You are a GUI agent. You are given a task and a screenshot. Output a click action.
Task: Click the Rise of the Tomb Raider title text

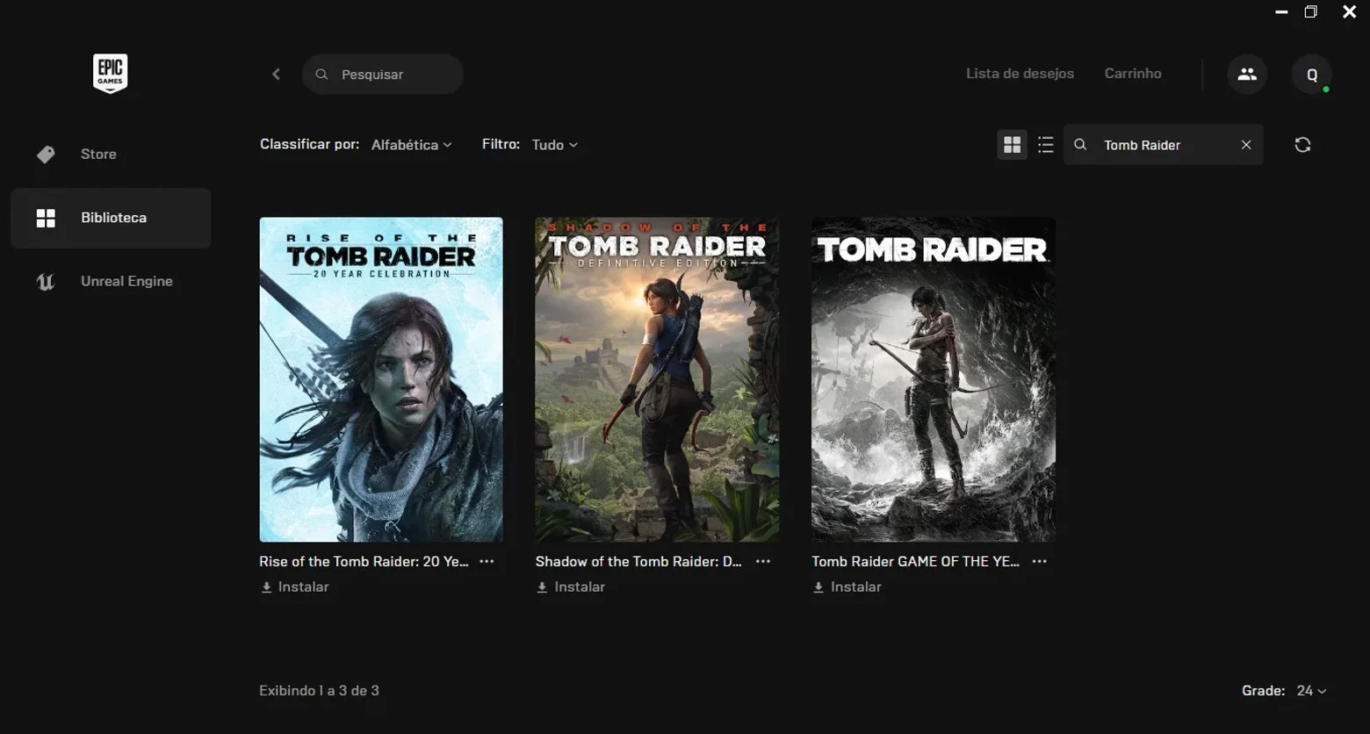tap(364, 561)
